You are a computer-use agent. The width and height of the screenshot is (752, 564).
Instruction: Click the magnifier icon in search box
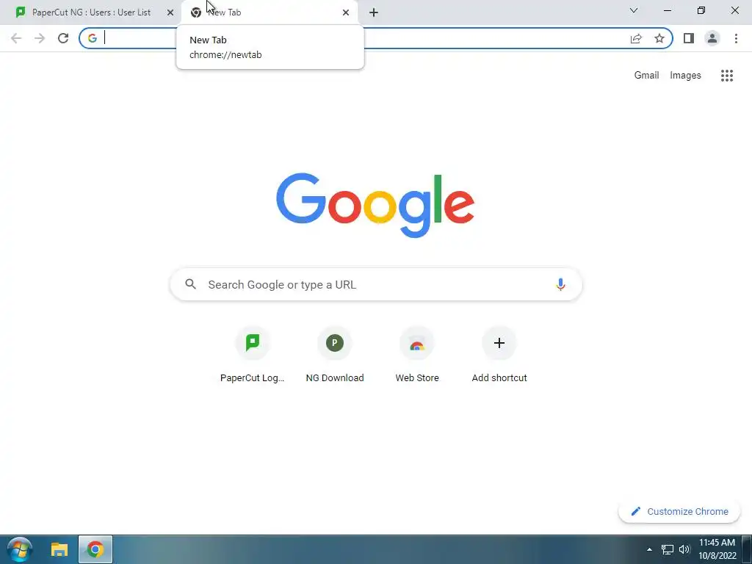point(190,284)
